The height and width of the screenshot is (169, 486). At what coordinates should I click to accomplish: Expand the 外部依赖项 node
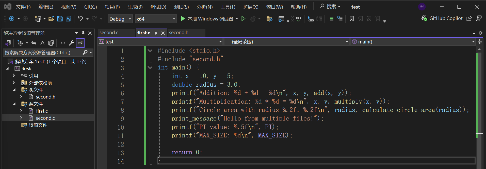[x=14, y=83]
